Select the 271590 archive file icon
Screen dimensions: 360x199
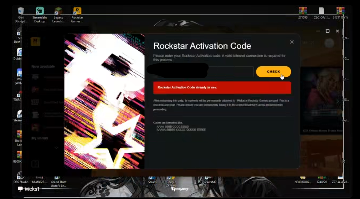(x=303, y=13)
